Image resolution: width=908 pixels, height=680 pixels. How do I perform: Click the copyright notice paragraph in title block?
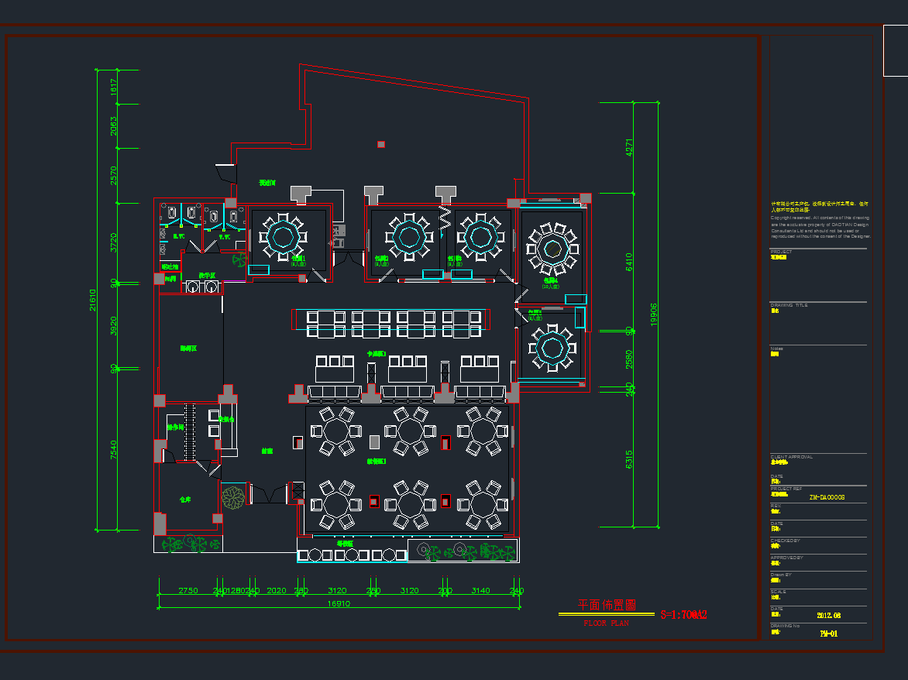click(x=820, y=221)
